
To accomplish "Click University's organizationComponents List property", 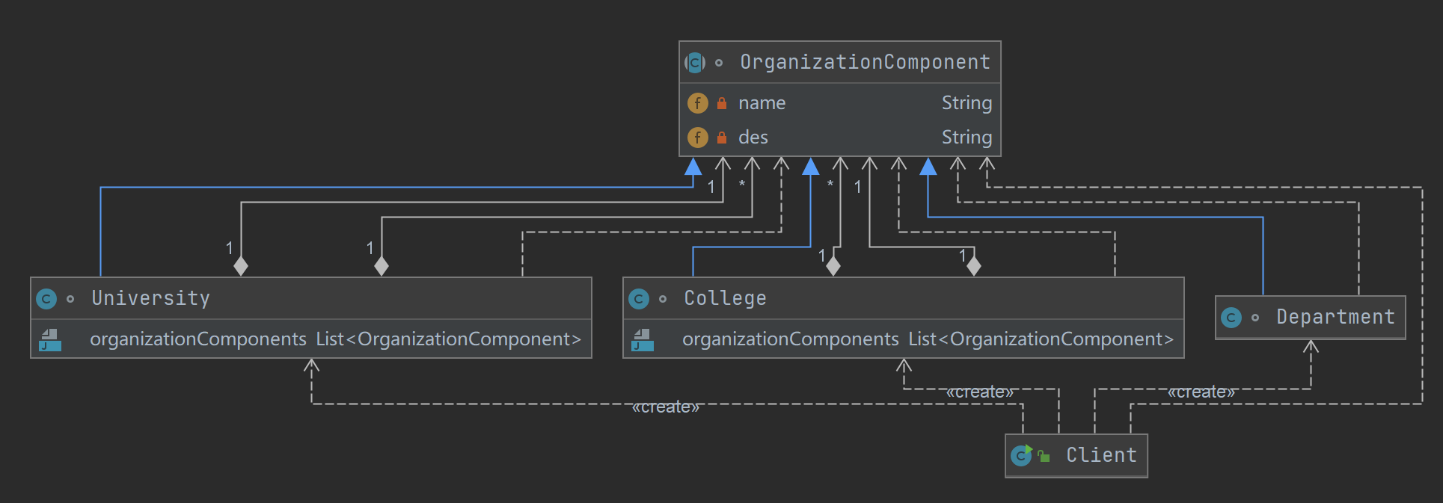I will click(335, 339).
